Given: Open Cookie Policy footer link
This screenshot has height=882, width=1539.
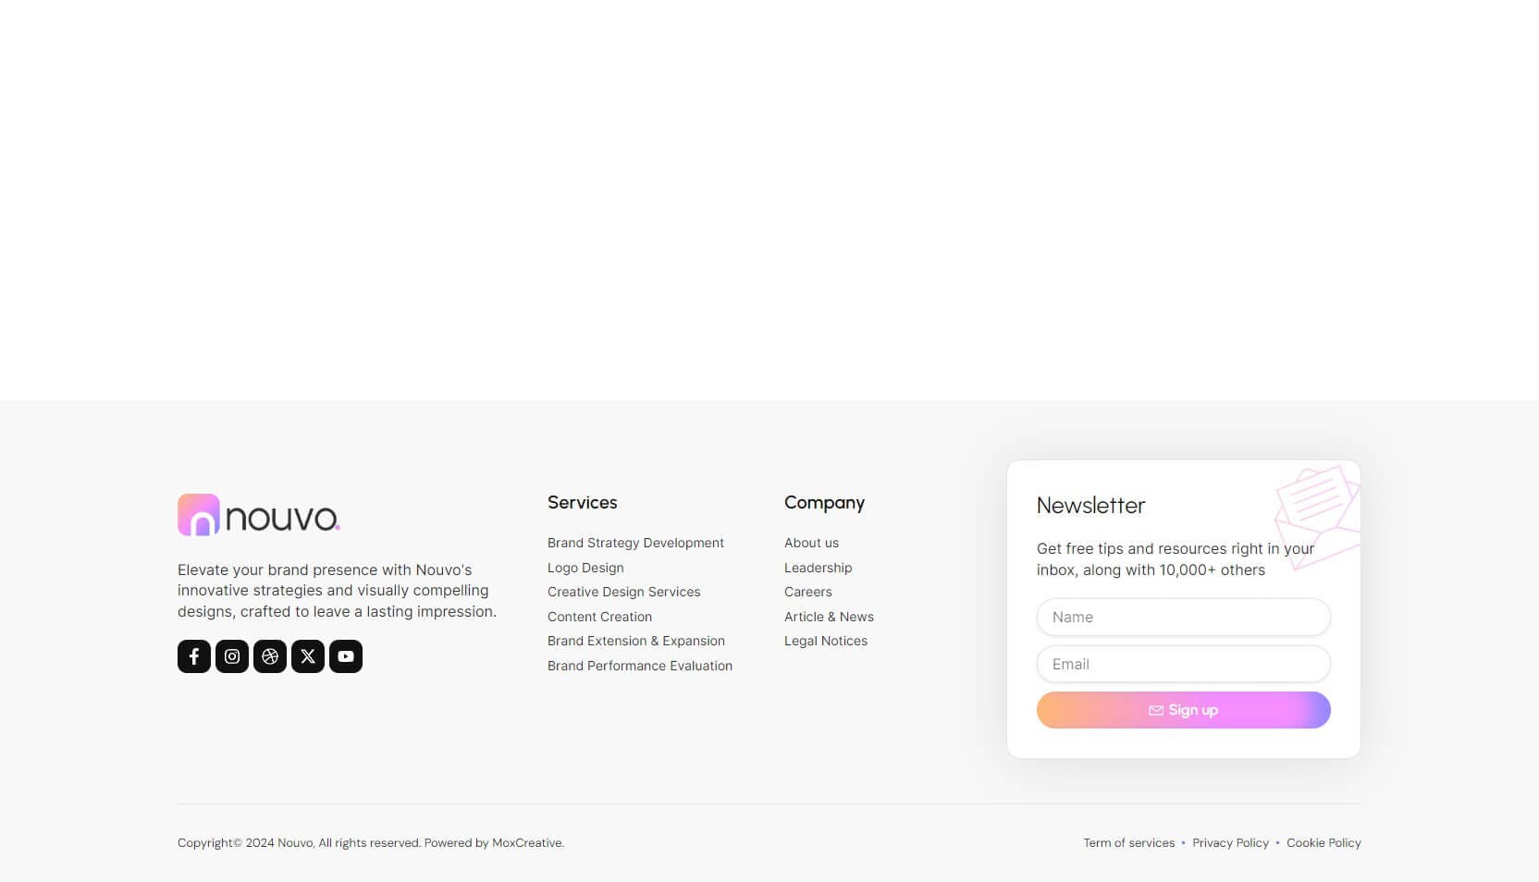Looking at the screenshot, I should (1324, 843).
